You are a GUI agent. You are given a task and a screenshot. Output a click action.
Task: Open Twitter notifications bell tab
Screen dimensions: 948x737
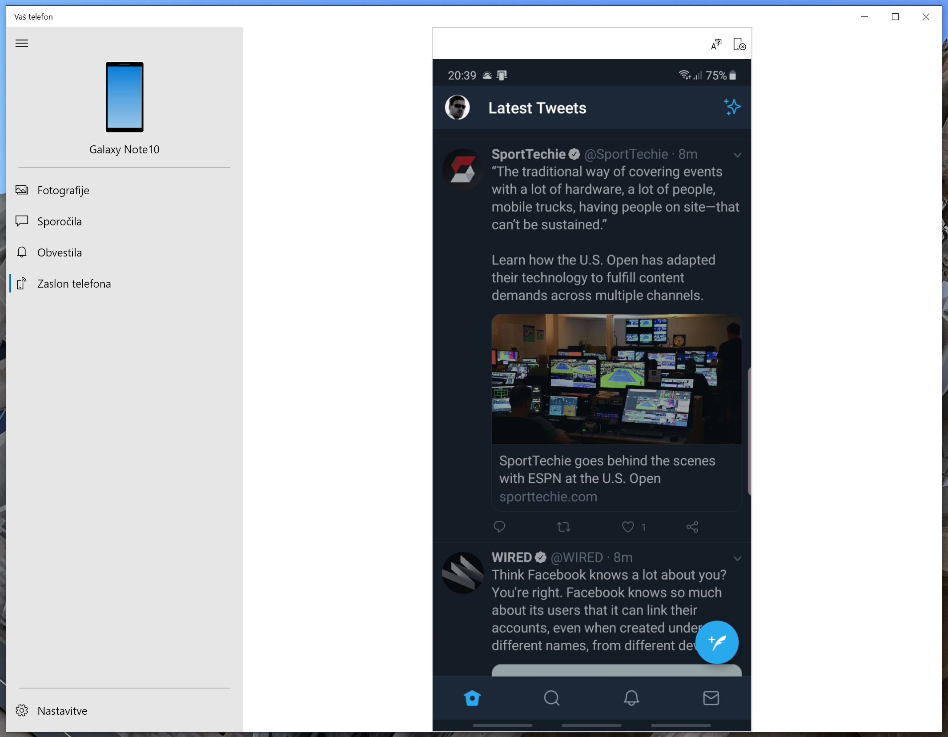[631, 698]
